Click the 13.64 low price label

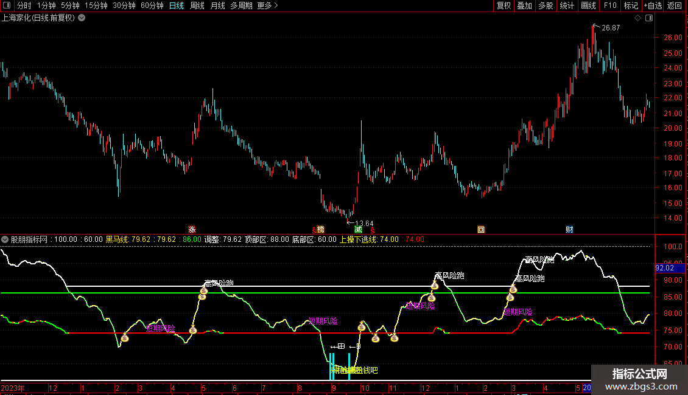363,224
